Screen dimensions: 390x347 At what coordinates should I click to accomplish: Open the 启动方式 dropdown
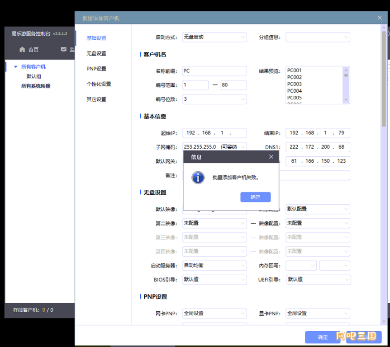point(214,37)
